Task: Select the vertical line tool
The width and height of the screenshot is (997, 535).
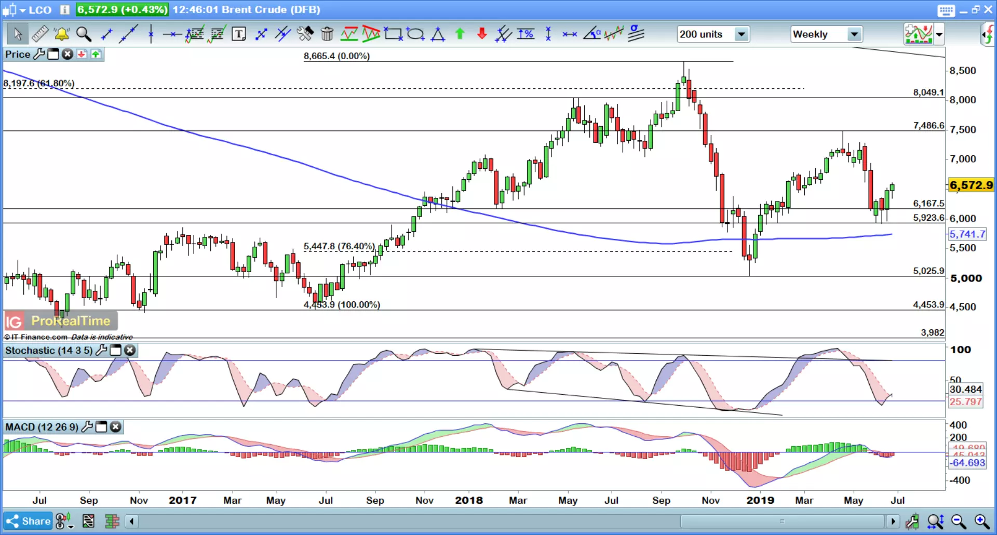Action: (x=151, y=34)
